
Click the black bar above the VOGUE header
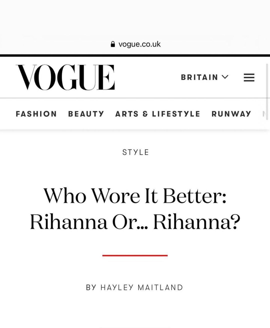(135, 55)
